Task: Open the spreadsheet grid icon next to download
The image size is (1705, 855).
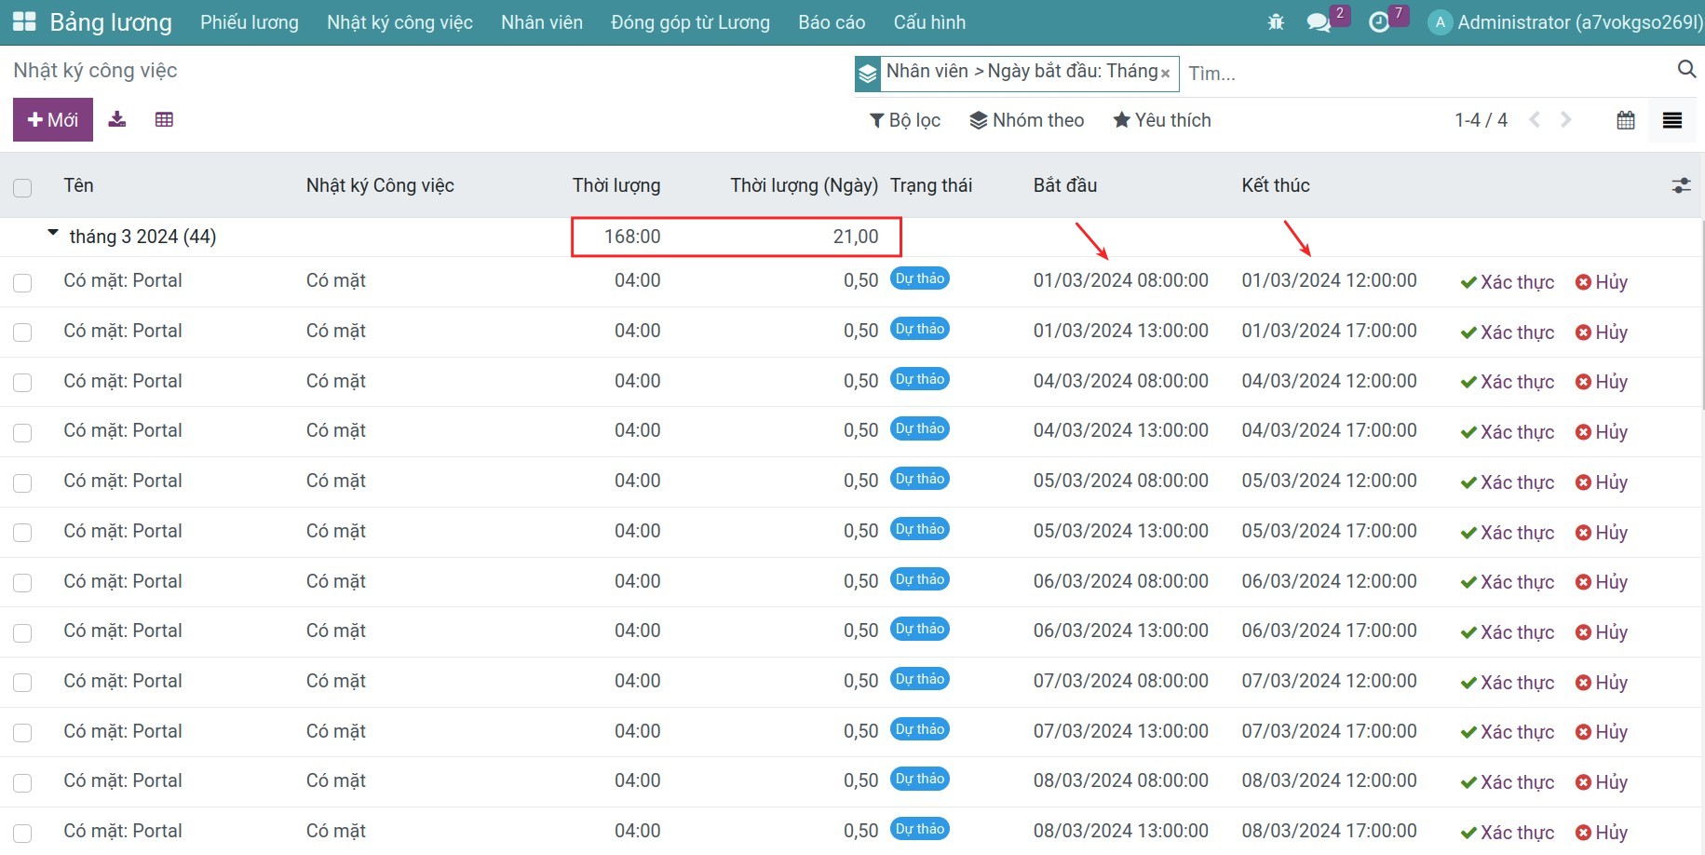Action: point(164,119)
